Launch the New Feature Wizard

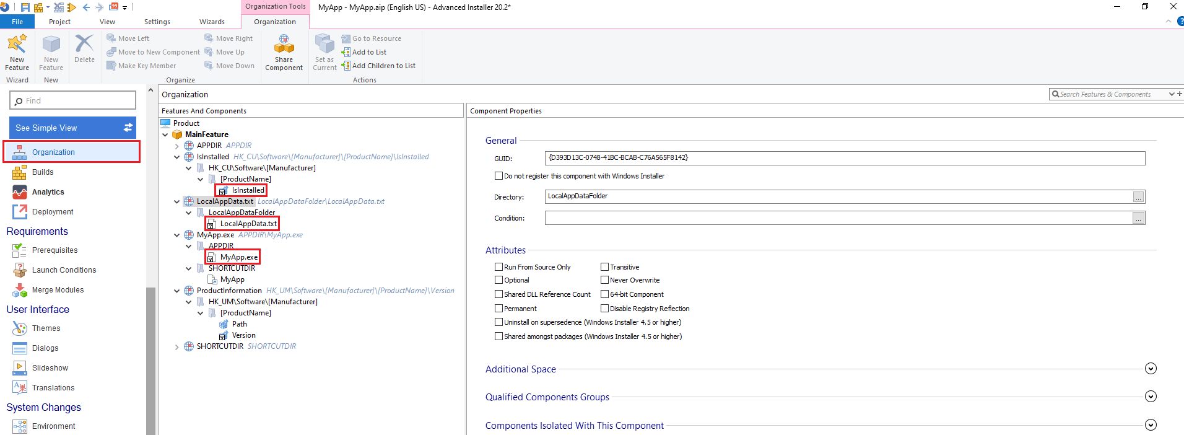17,53
